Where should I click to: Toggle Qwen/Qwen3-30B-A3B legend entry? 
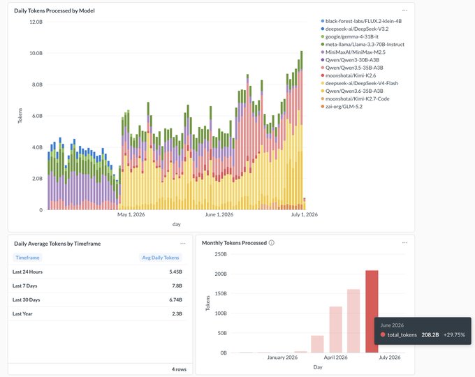[x=350, y=60]
